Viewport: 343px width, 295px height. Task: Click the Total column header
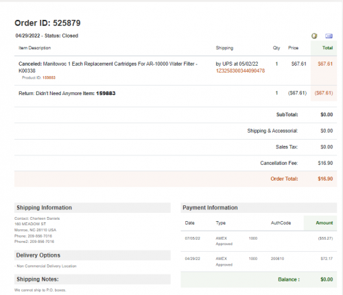(x=327, y=48)
